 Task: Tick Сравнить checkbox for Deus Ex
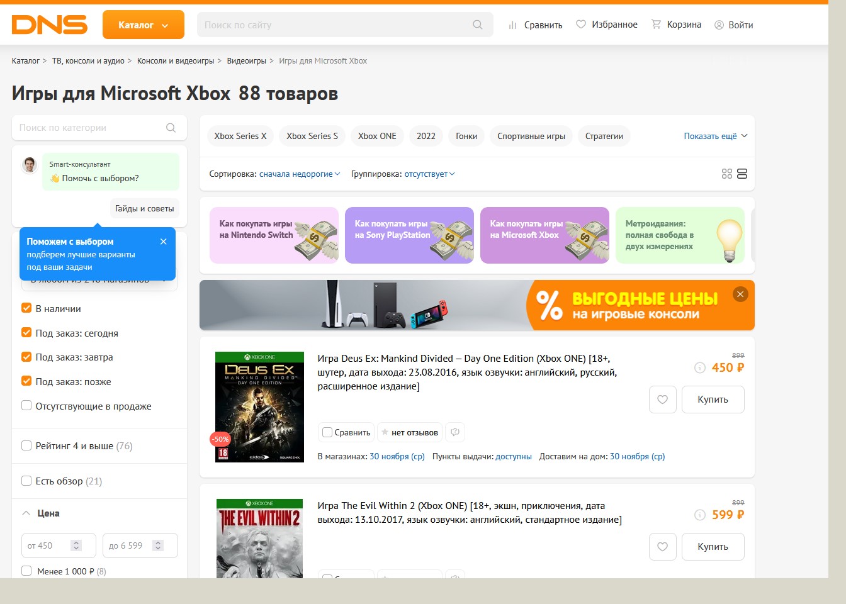pyautogui.click(x=327, y=432)
